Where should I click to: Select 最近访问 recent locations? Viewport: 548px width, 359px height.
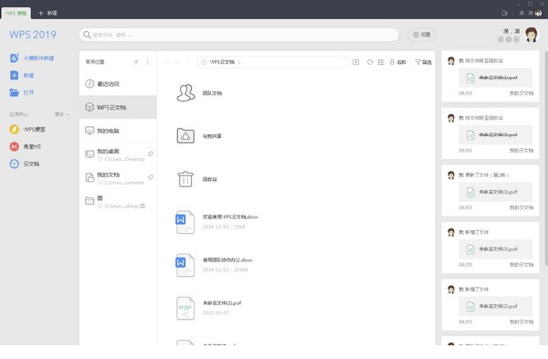pos(118,83)
